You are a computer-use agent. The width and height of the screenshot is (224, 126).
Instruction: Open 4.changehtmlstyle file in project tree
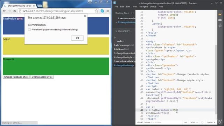pyautogui.click(x=125, y=57)
